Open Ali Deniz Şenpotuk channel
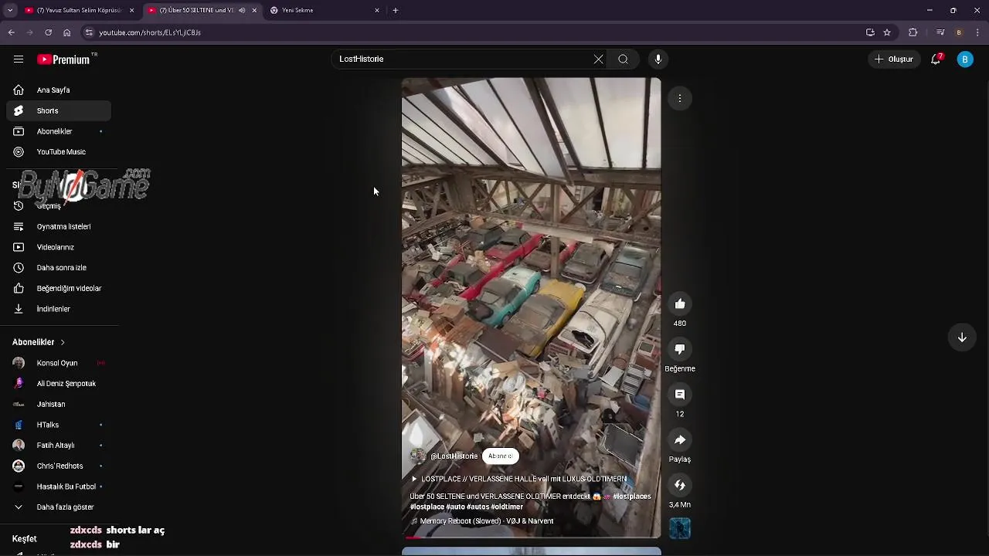 tap(59, 384)
